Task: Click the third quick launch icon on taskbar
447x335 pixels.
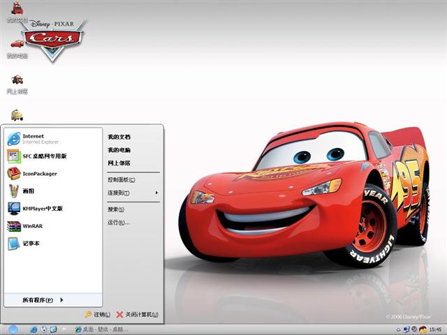Action: [x=53, y=329]
